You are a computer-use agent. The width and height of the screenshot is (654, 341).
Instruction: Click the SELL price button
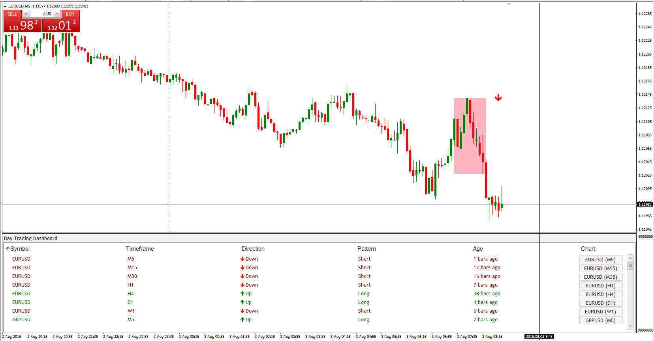point(23,25)
